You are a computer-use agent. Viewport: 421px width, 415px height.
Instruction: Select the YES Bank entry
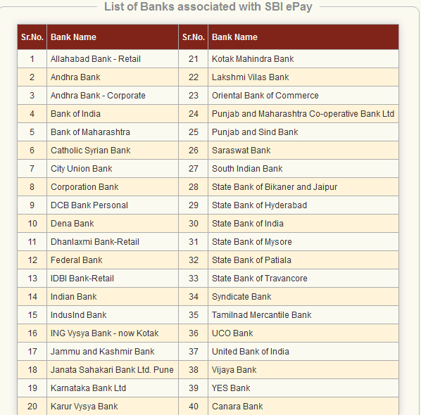click(x=231, y=388)
